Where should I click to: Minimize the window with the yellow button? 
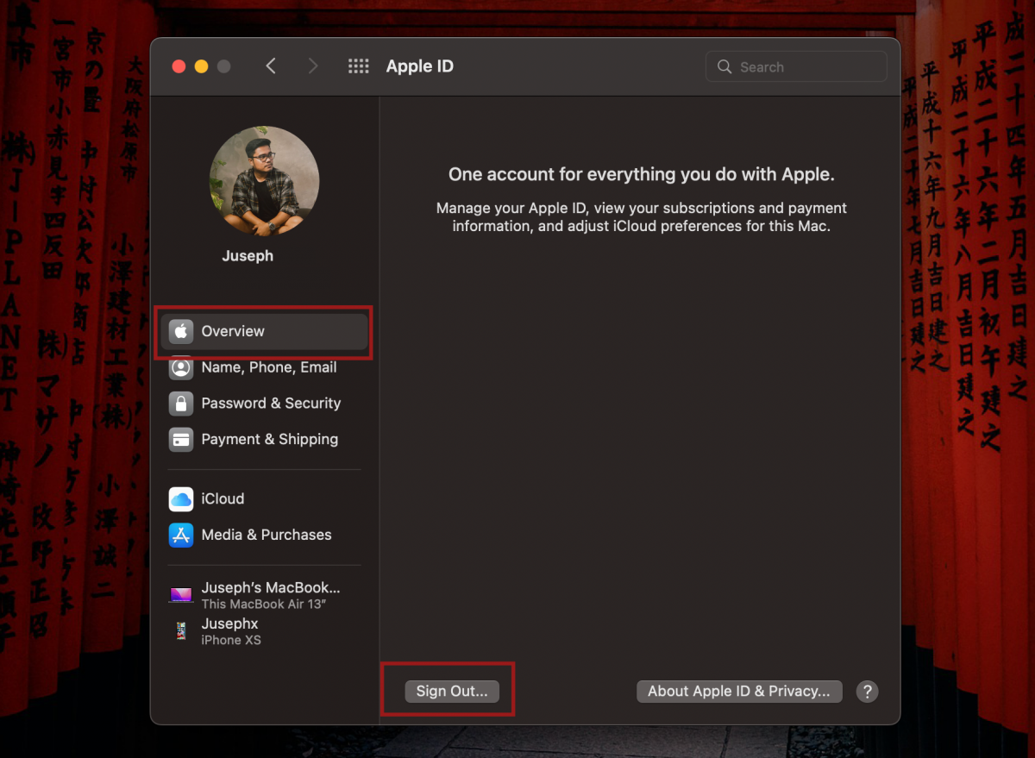(x=202, y=66)
